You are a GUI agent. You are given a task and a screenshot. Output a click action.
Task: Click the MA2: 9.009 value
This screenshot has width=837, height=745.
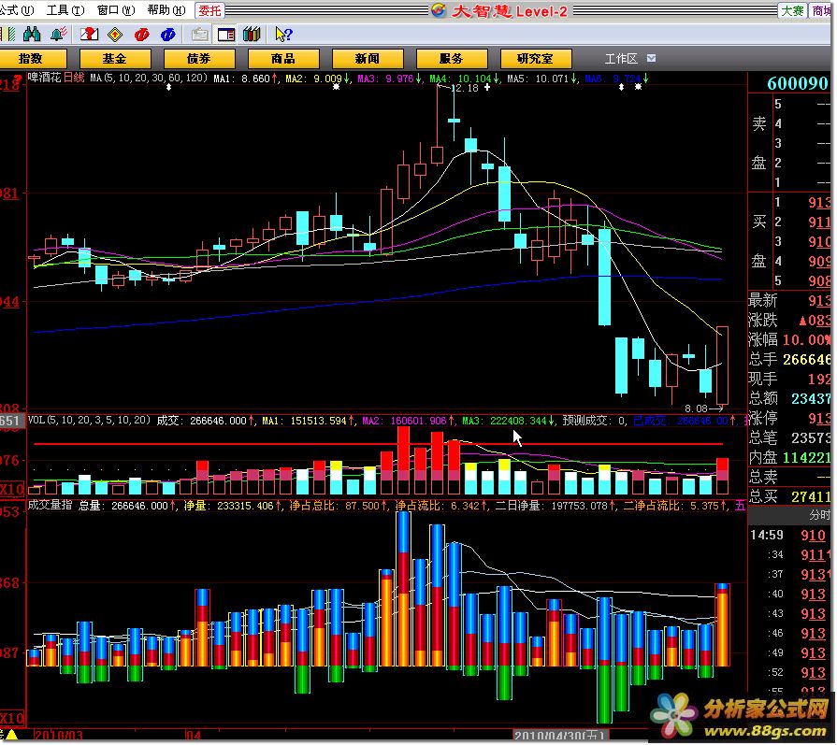coord(317,79)
